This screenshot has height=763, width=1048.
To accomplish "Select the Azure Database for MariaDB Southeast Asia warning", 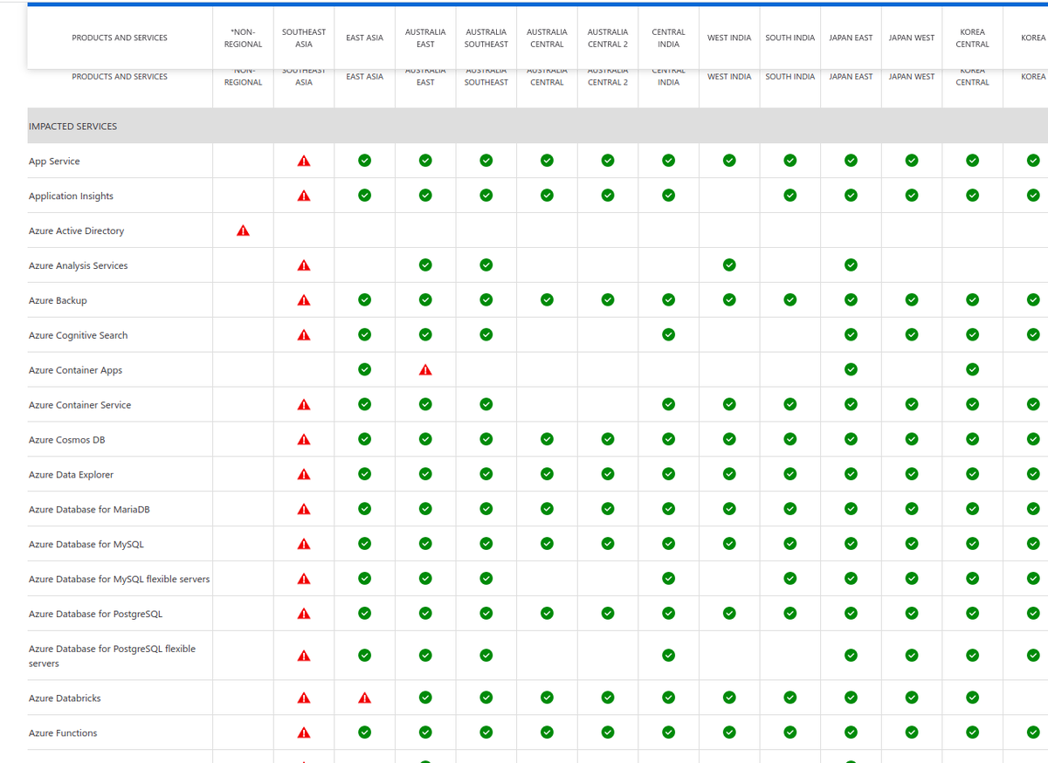I will point(304,509).
